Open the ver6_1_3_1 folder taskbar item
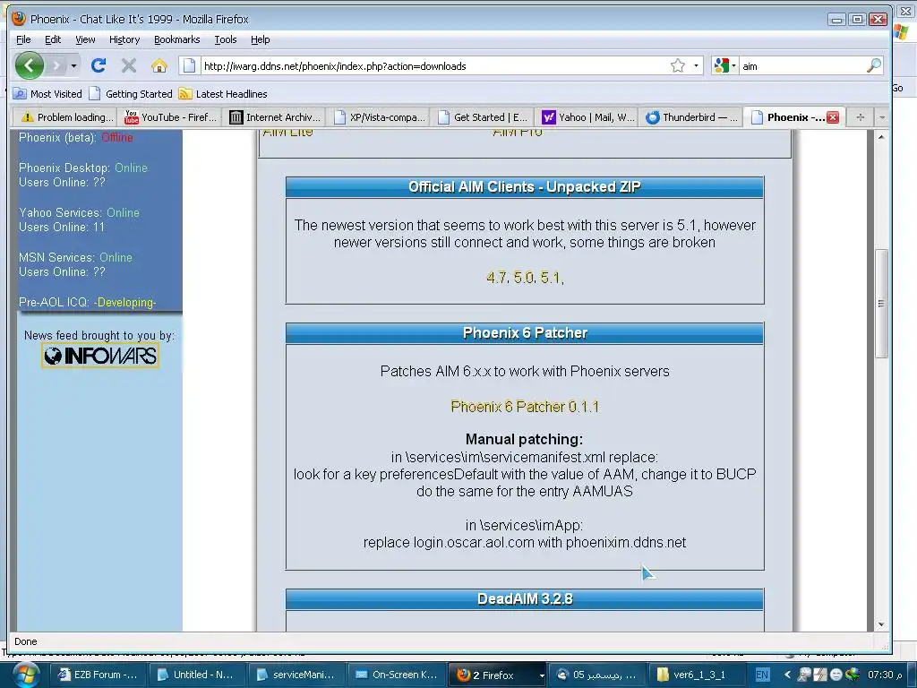The image size is (917, 688). (695, 675)
